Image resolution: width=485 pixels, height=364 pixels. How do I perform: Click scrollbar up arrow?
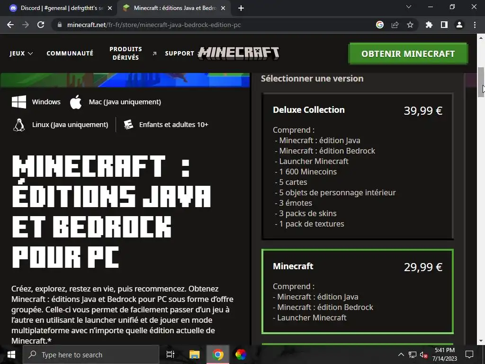click(x=481, y=38)
